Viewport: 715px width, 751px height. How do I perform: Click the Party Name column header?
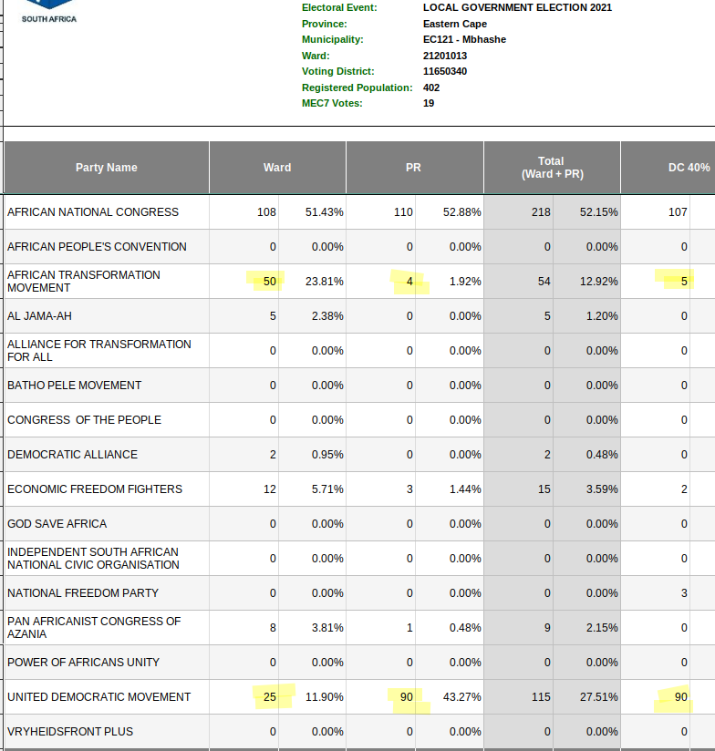click(107, 168)
